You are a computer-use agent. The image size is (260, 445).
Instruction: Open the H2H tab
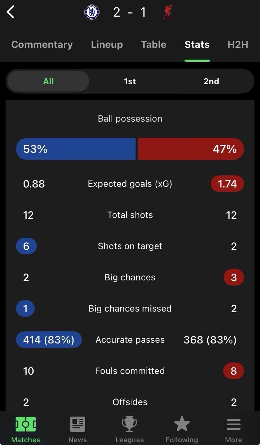click(x=238, y=44)
